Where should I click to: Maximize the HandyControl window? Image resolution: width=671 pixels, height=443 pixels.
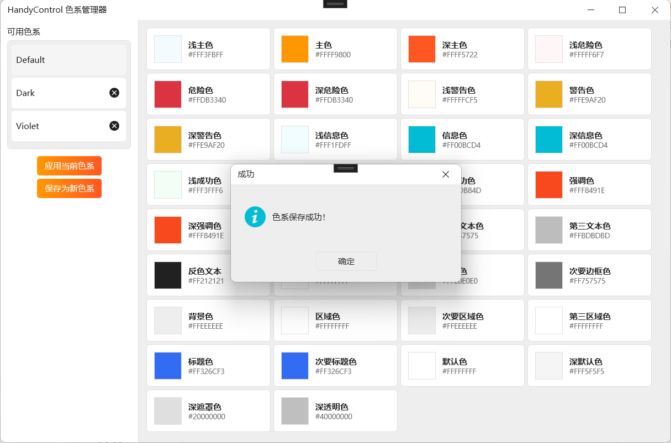coord(622,10)
